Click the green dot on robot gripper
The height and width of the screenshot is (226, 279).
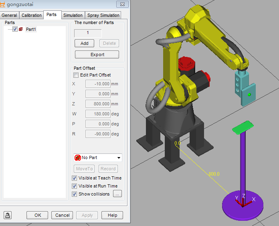coord(249,95)
